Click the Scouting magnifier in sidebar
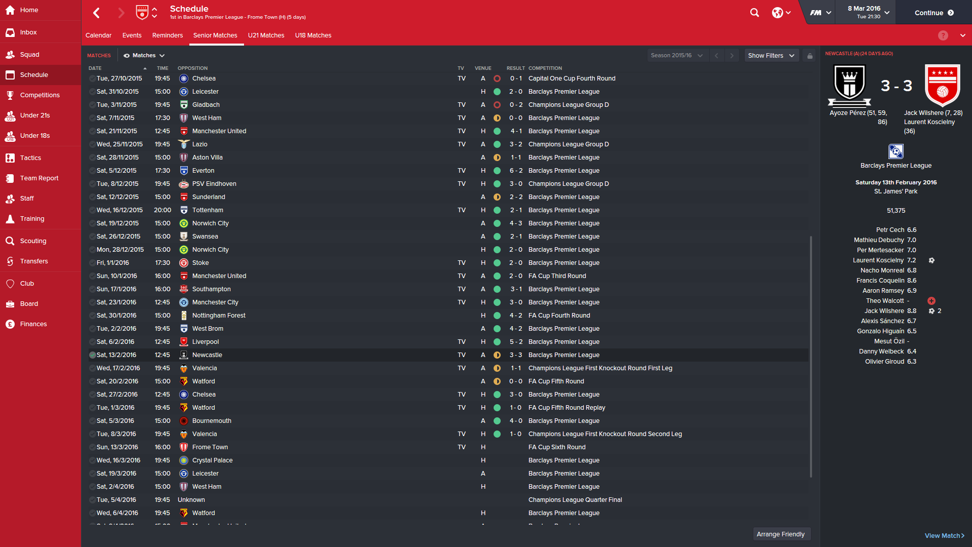 coord(10,241)
